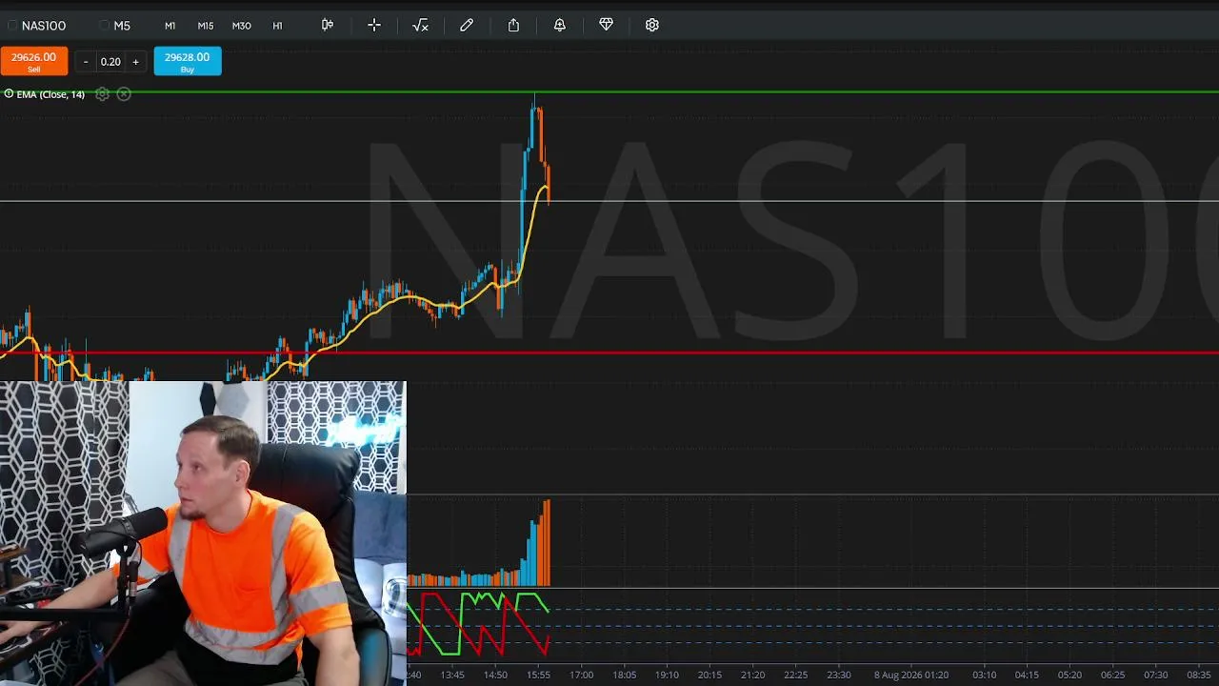Remove the EMA indicator
Image resolution: width=1219 pixels, height=686 pixels.
[124, 93]
